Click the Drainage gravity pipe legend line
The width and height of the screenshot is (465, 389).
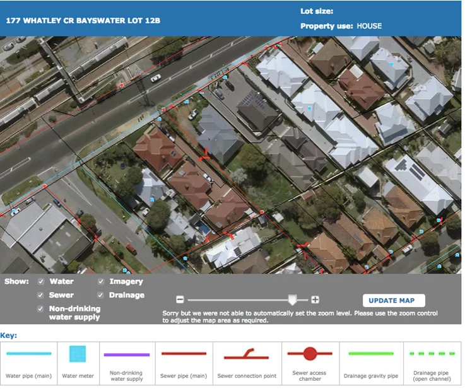(370, 354)
